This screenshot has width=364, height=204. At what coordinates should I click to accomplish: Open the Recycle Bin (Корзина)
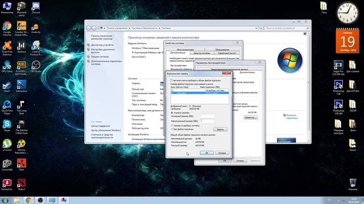[353, 184]
